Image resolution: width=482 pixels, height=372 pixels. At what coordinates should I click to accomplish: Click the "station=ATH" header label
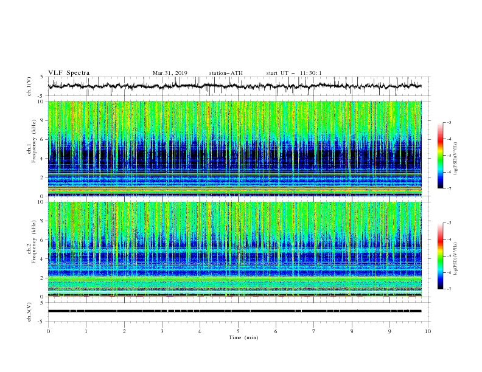(x=226, y=73)
